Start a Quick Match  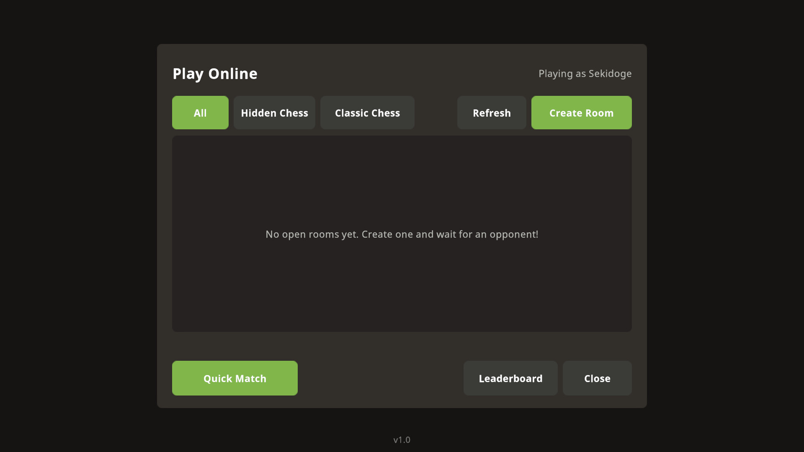[x=235, y=378]
